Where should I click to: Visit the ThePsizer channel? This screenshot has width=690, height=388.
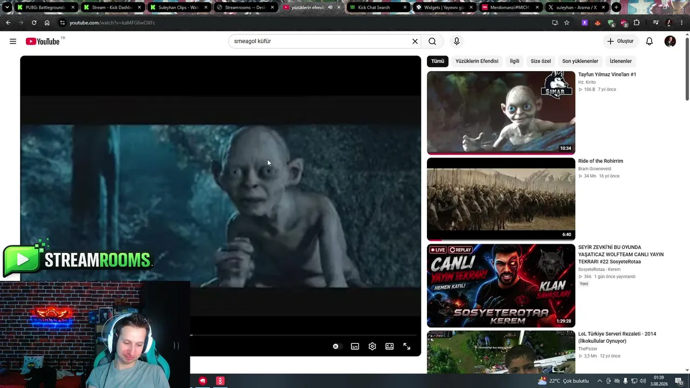(588, 349)
